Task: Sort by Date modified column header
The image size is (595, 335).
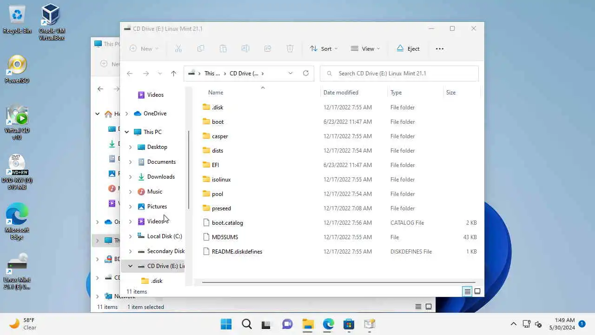Action: click(x=341, y=93)
